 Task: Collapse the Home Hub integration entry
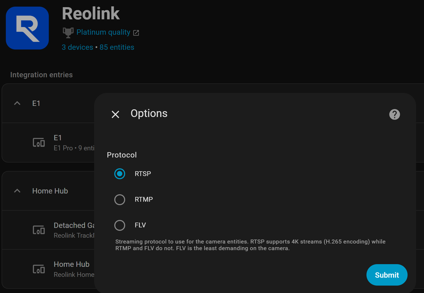pyautogui.click(x=17, y=191)
